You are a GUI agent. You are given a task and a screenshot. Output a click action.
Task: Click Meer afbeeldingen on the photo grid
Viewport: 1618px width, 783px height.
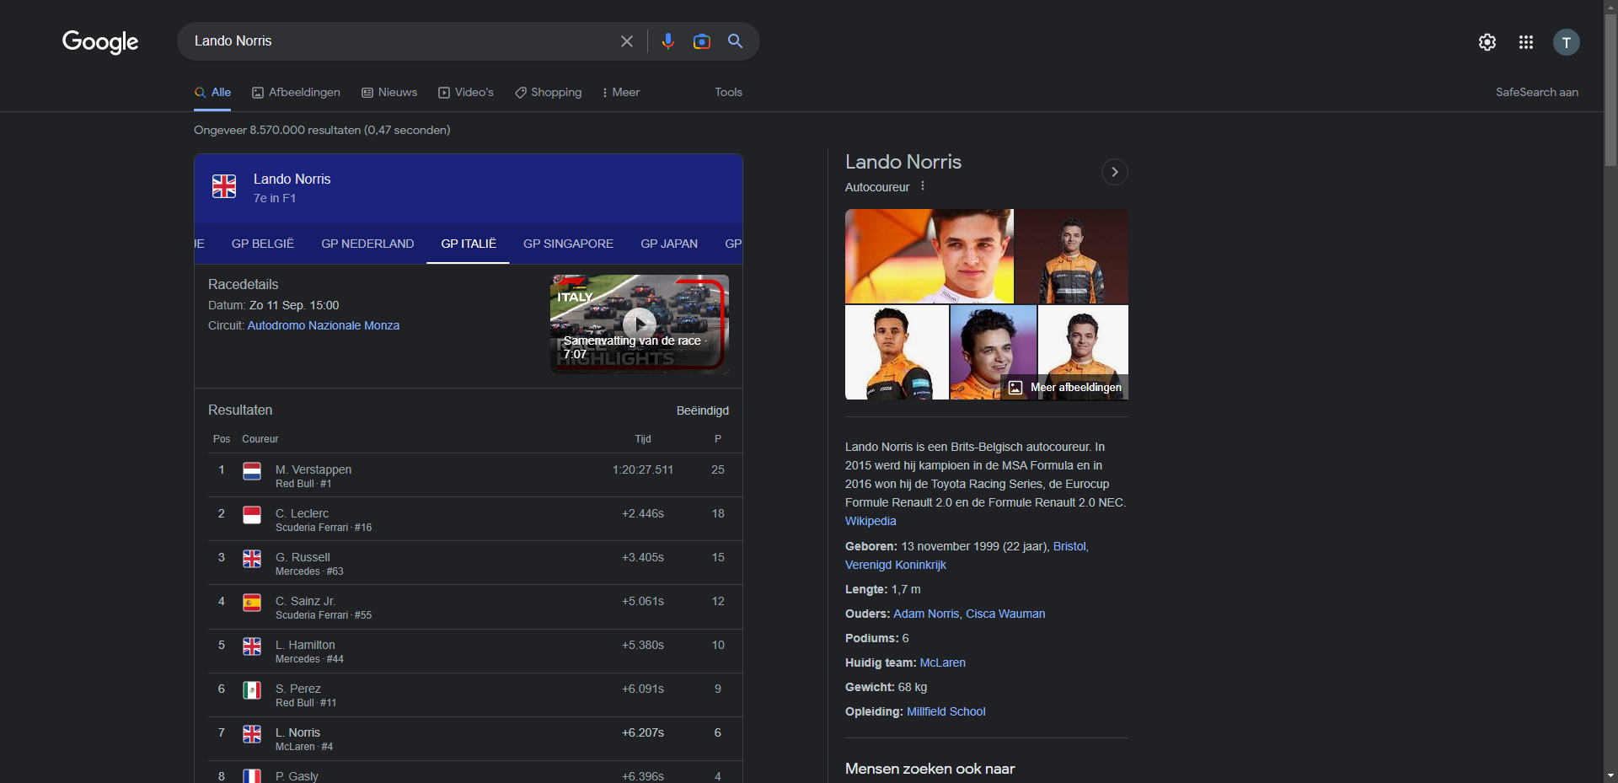(1066, 388)
